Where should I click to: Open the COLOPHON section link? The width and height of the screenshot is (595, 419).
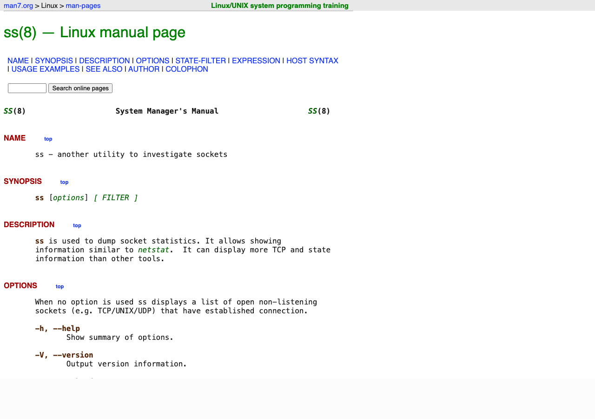186,69
